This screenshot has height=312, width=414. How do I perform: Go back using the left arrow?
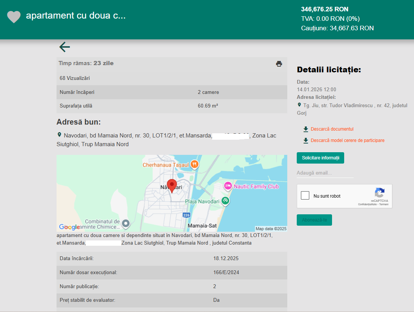click(x=65, y=47)
